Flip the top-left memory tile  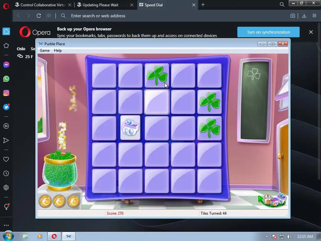tap(104, 75)
